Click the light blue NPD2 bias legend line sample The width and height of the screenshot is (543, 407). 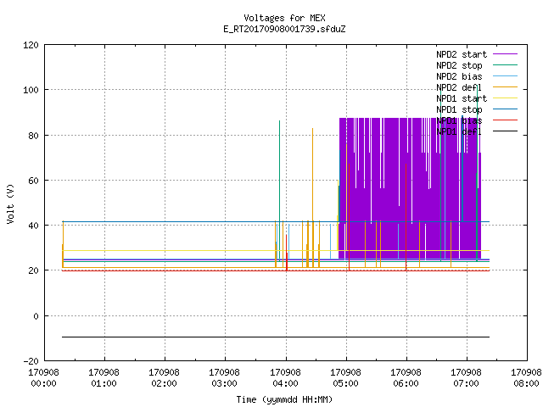pyautogui.click(x=506, y=76)
